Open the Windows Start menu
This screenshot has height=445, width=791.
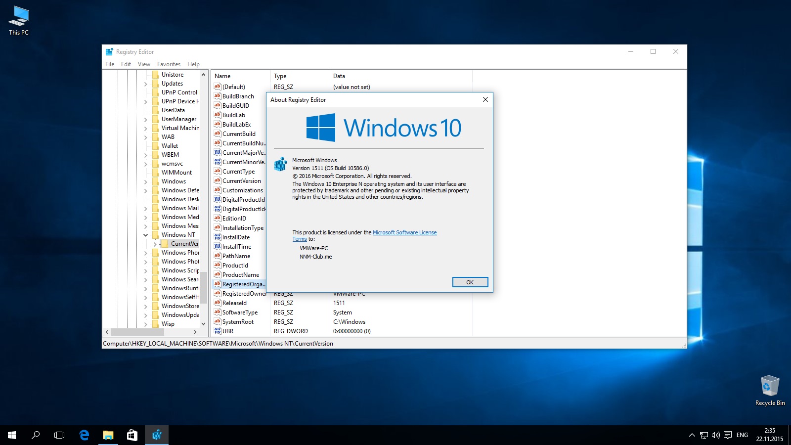coord(12,435)
